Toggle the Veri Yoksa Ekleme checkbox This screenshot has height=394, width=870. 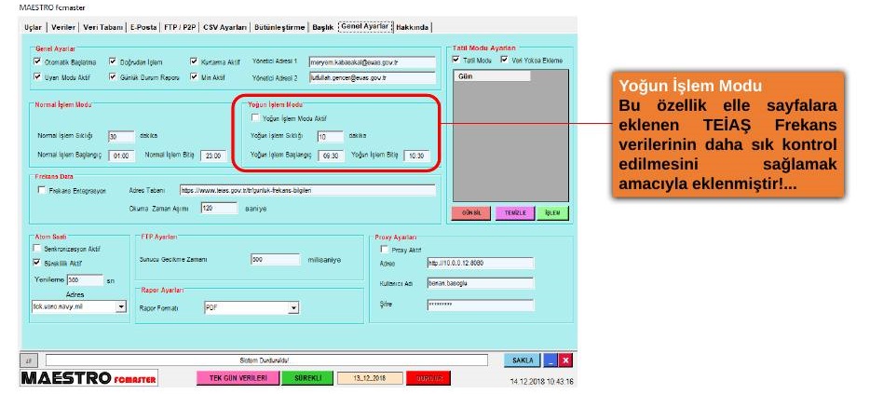pyautogui.click(x=504, y=60)
